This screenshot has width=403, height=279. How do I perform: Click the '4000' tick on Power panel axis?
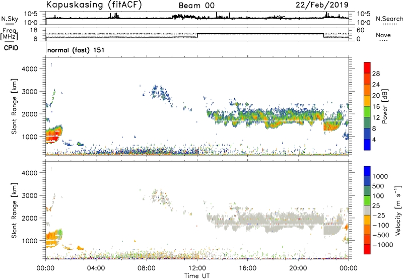point(30,69)
